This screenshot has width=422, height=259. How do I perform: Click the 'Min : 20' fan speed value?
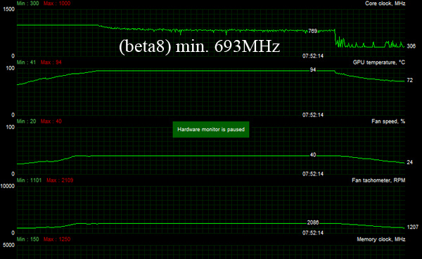26,121
